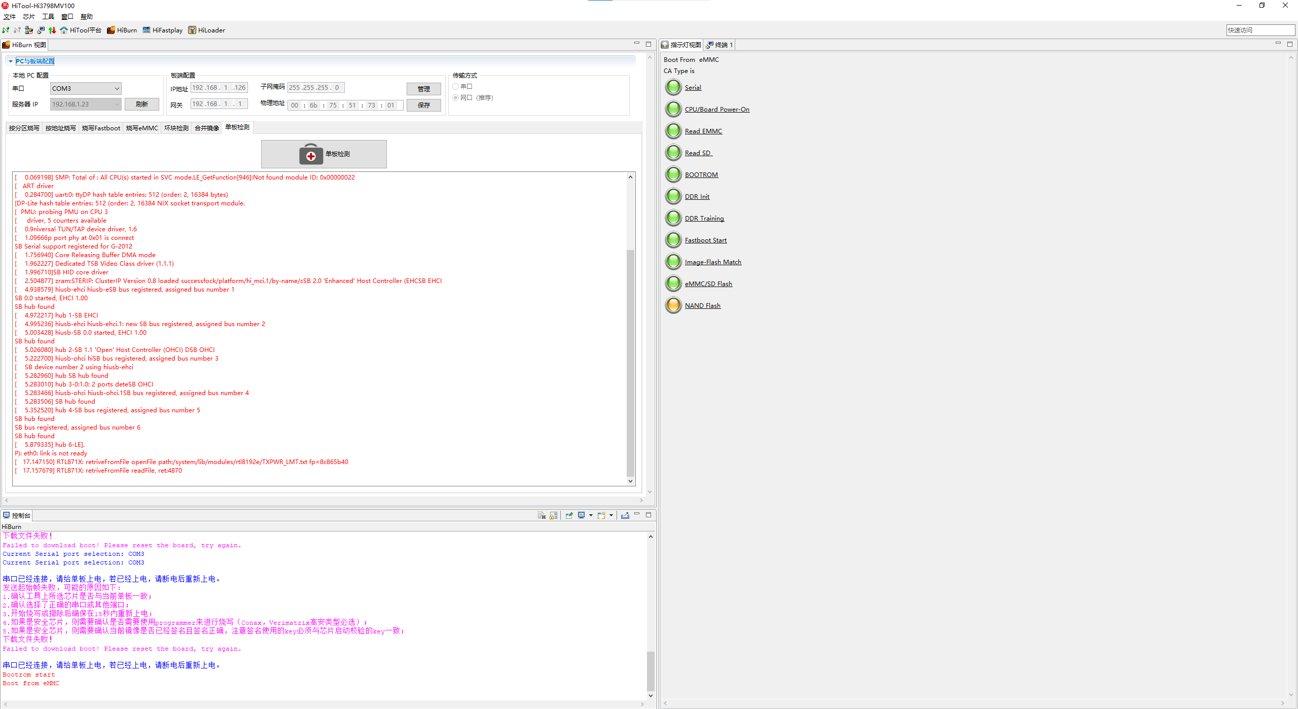Open the HiBurn tool from toolbar
This screenshot has height=709, width=1298.
pyautogui.click(x=122, y=30)
